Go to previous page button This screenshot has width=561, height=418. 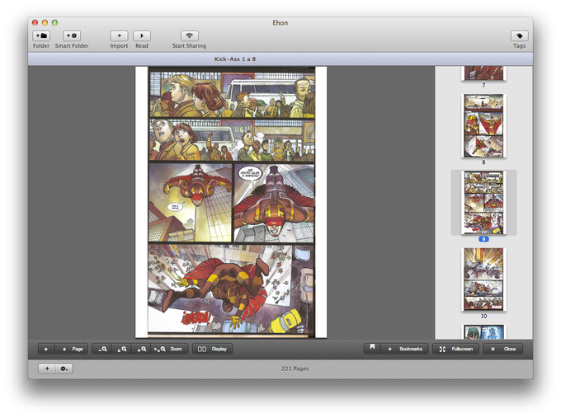[46, 349]
